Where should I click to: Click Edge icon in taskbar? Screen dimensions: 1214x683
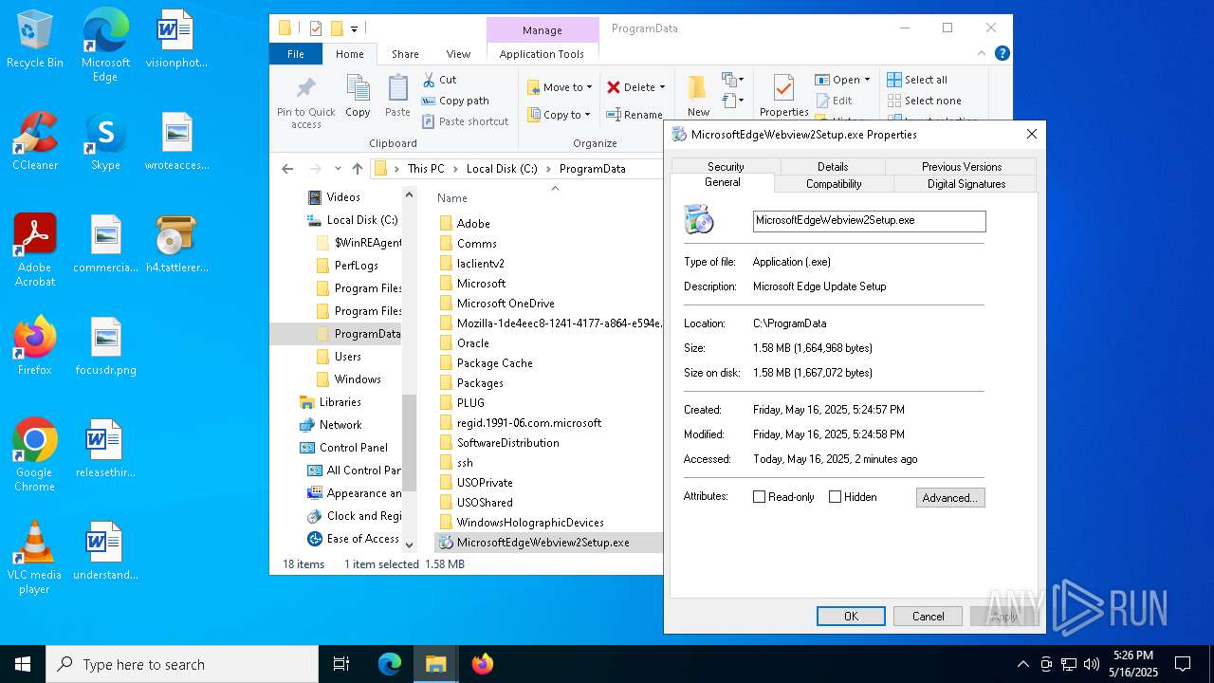pyautogui.click(x=390, y=664)
